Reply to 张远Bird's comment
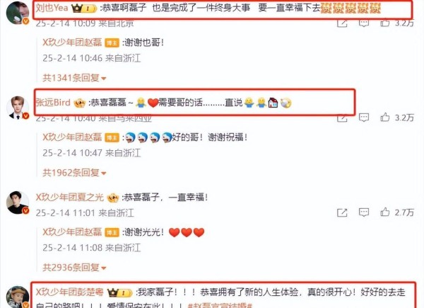This screenshot has width=424, height=308. pos(364,118)
